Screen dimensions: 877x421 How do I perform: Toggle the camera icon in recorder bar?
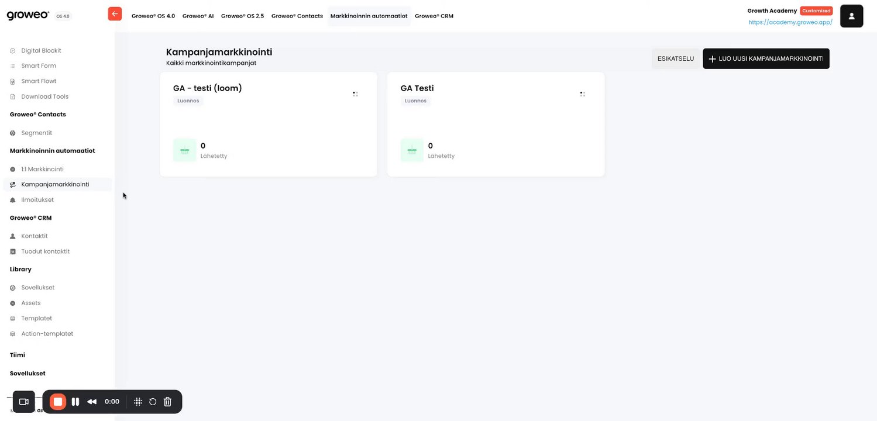point(24,402)
